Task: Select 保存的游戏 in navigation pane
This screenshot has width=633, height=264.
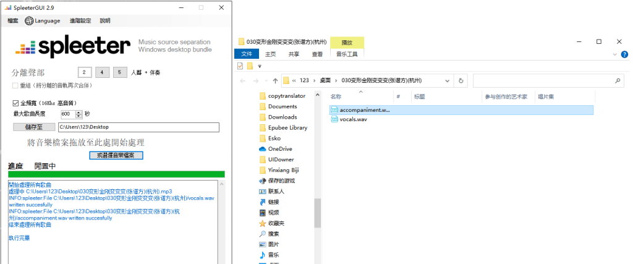Action: pyautogui.click(x=277, y=181)
